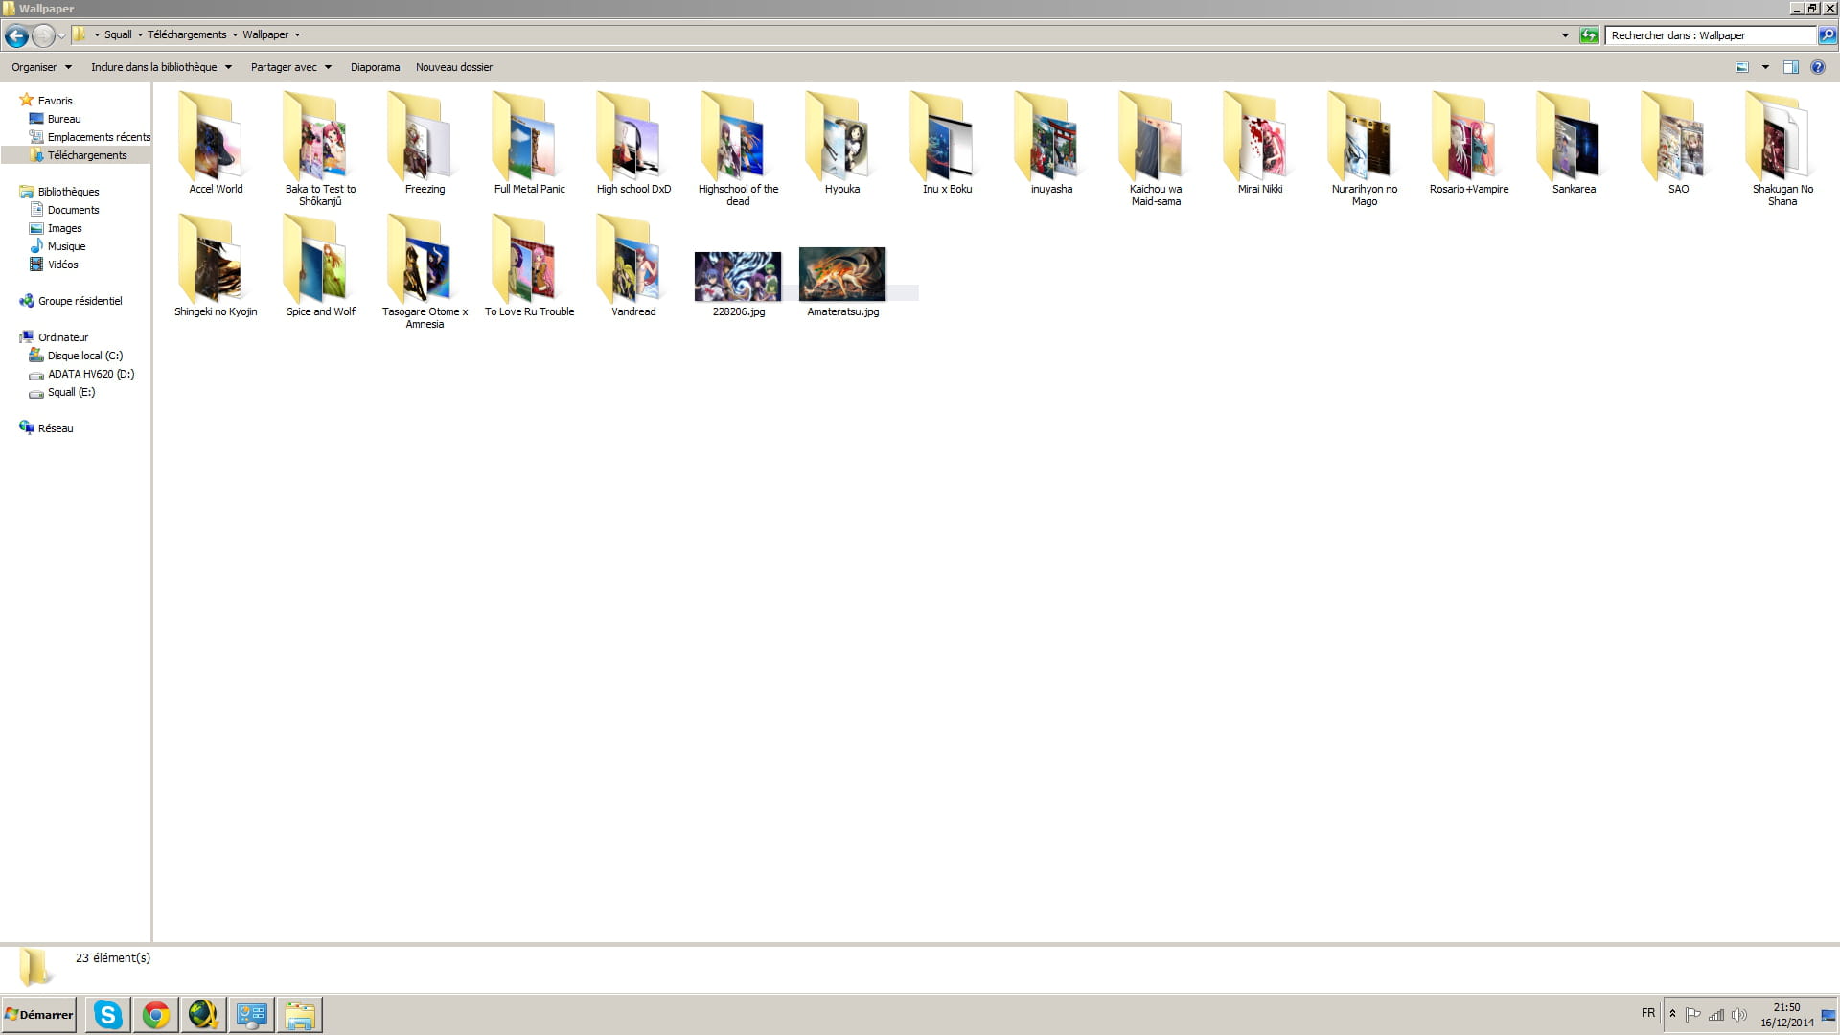Refresh the folder view
This screenshot has width=1840, height=1035.
click(x=1589, y=35)
